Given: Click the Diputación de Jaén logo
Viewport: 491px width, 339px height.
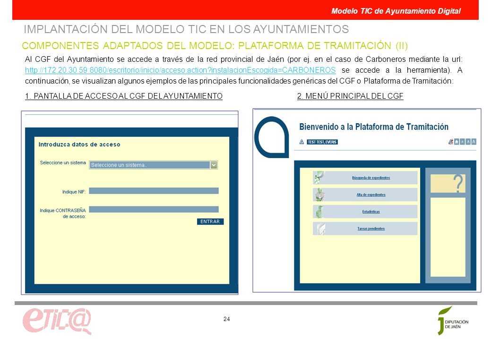Looking at the screenshot, I should (x=453, y=321).
